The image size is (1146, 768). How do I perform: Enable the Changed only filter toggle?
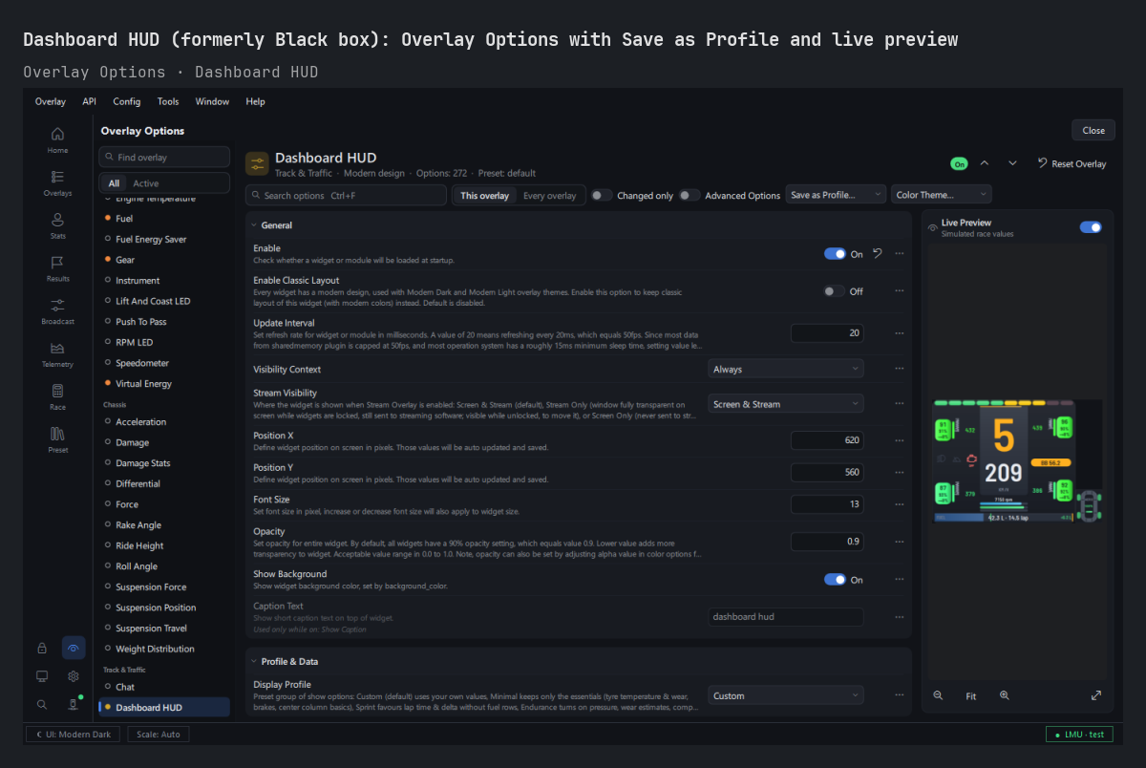pyautogui.click(x=601, y=195)
